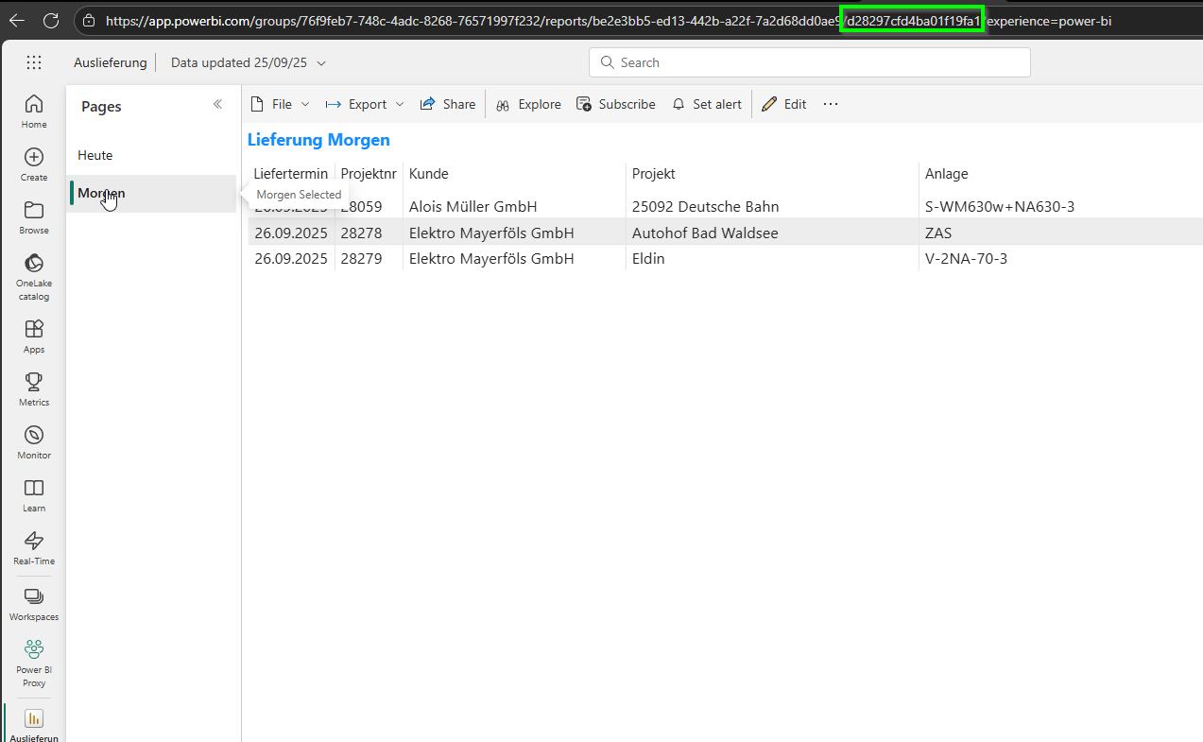
Task: Reload the page in the browser
Action: [51, 20]
